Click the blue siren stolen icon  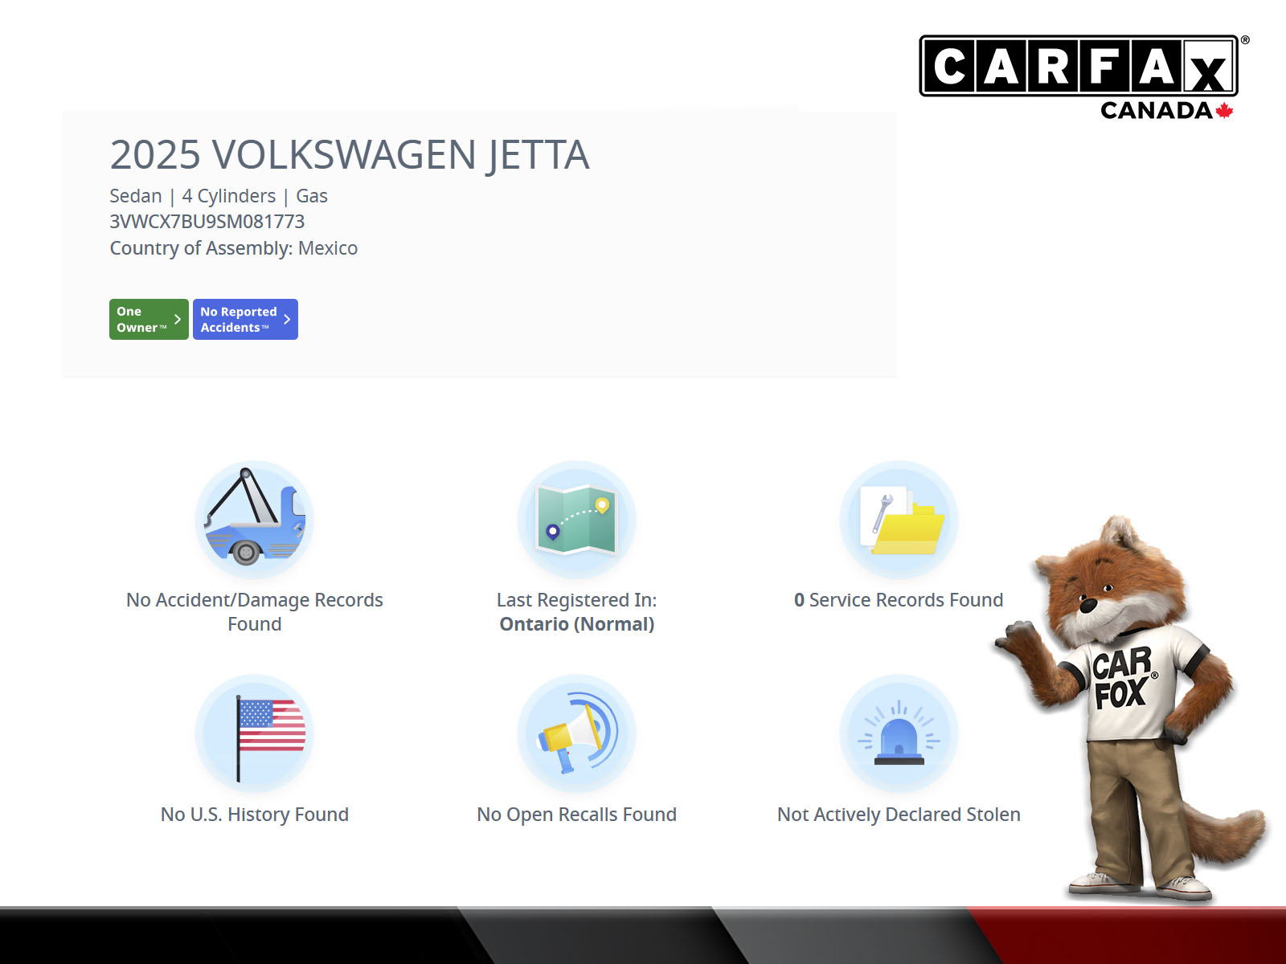point(899,733)
